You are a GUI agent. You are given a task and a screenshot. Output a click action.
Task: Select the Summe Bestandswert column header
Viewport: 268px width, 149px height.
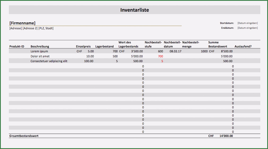[x=218, y=45]
